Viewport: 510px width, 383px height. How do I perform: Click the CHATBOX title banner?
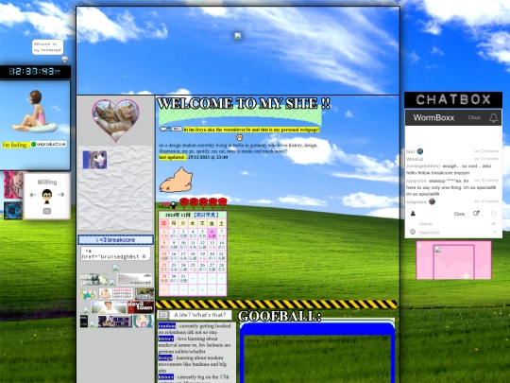click(x=453, y=99)
